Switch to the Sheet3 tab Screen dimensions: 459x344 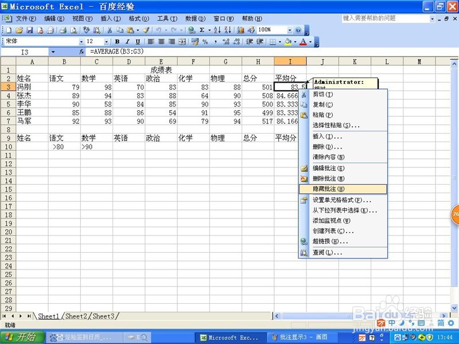(103, 316)
